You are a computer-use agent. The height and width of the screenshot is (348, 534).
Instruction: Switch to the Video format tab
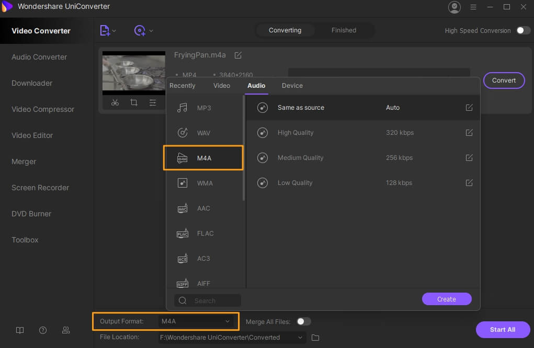pos(222,86)
